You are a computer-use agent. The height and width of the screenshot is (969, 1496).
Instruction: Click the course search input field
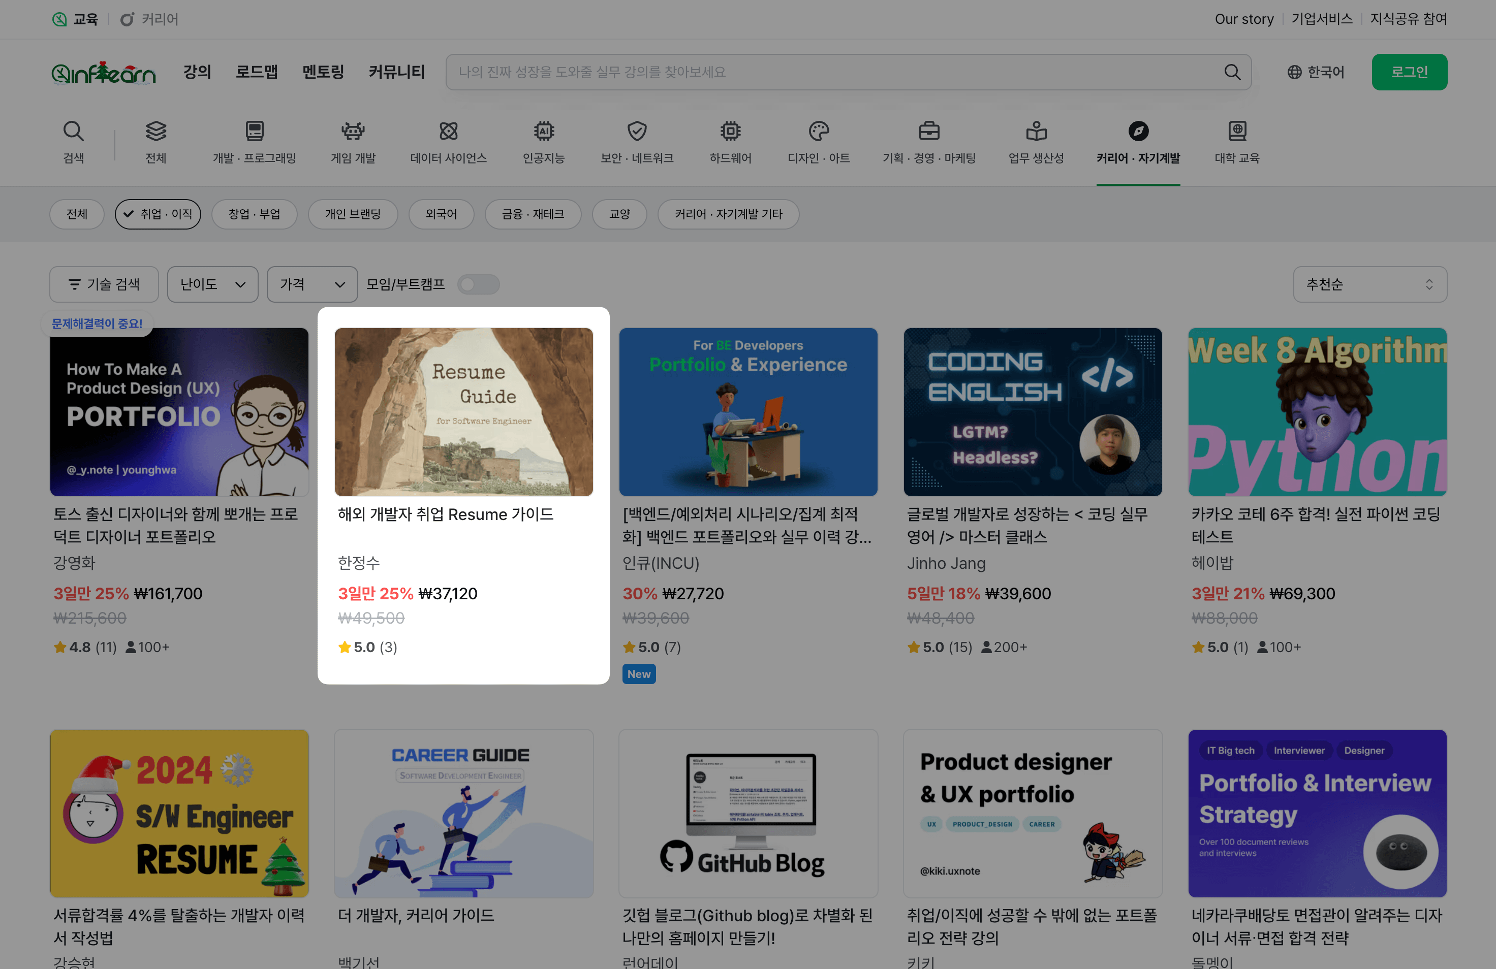coord(830,72)
